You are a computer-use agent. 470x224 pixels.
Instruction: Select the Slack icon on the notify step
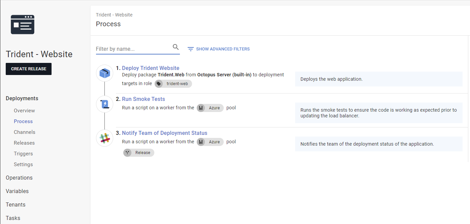coord(104,138)
